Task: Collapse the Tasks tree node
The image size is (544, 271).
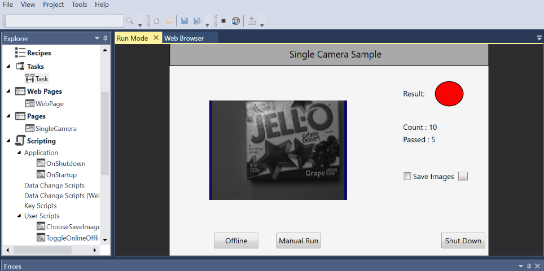Action: tap(8, 67)
